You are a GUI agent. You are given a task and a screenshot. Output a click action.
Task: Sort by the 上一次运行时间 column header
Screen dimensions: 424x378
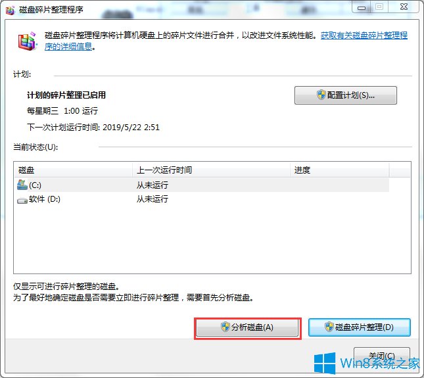point(211,170)
